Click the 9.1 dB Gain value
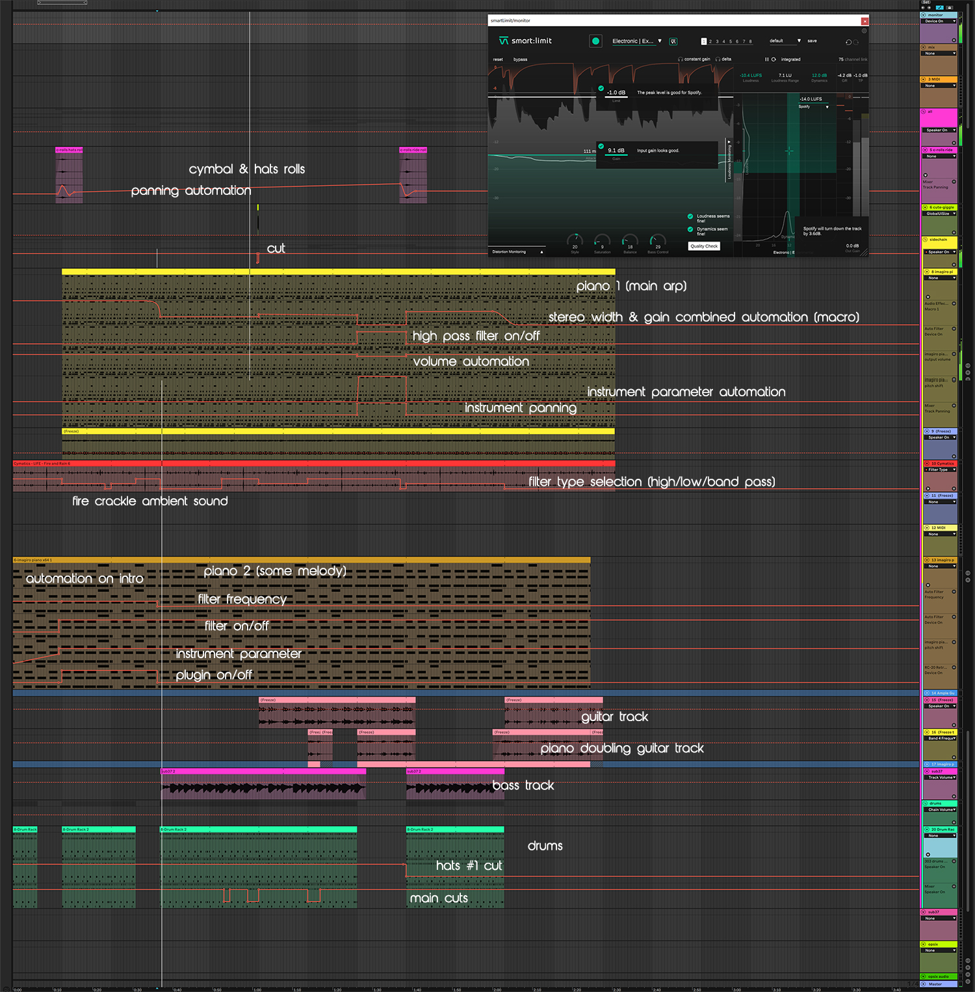This screenshot has width=975, height=992. click(616, 150)
